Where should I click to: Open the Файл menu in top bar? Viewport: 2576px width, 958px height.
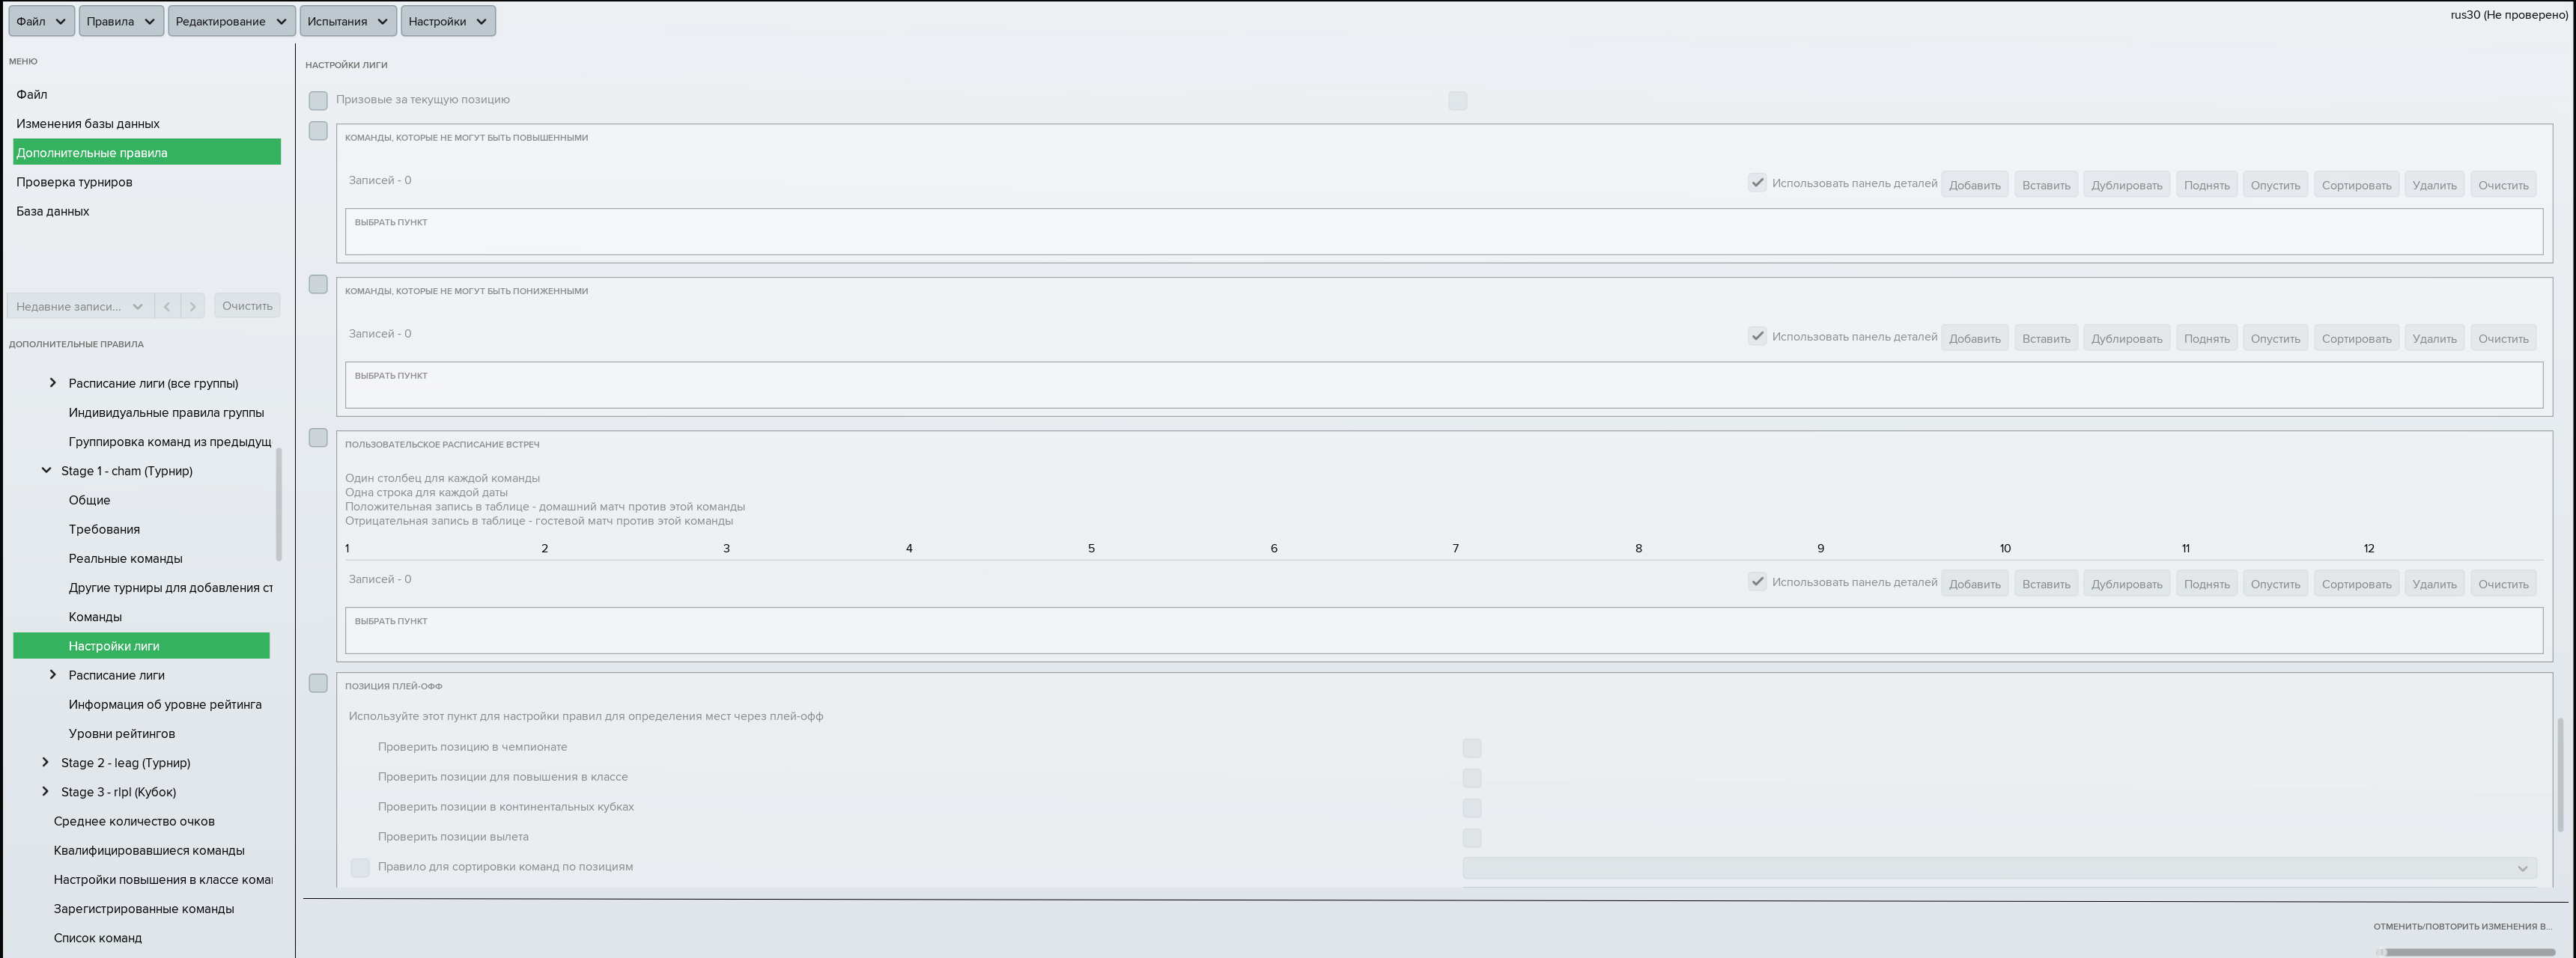pyautogui.click(x=41, y=21)
